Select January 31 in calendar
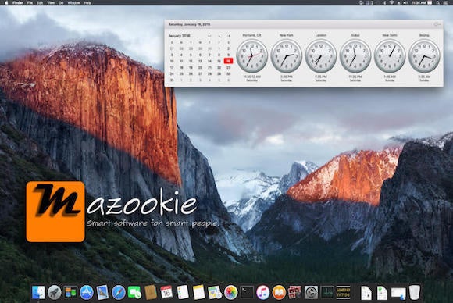This screenshot has height=303, width=453. click(x=172, y=80)
